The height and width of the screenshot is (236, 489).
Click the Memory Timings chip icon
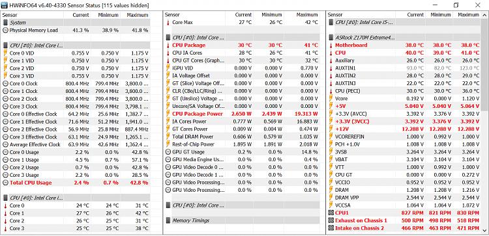coord(168,220)
